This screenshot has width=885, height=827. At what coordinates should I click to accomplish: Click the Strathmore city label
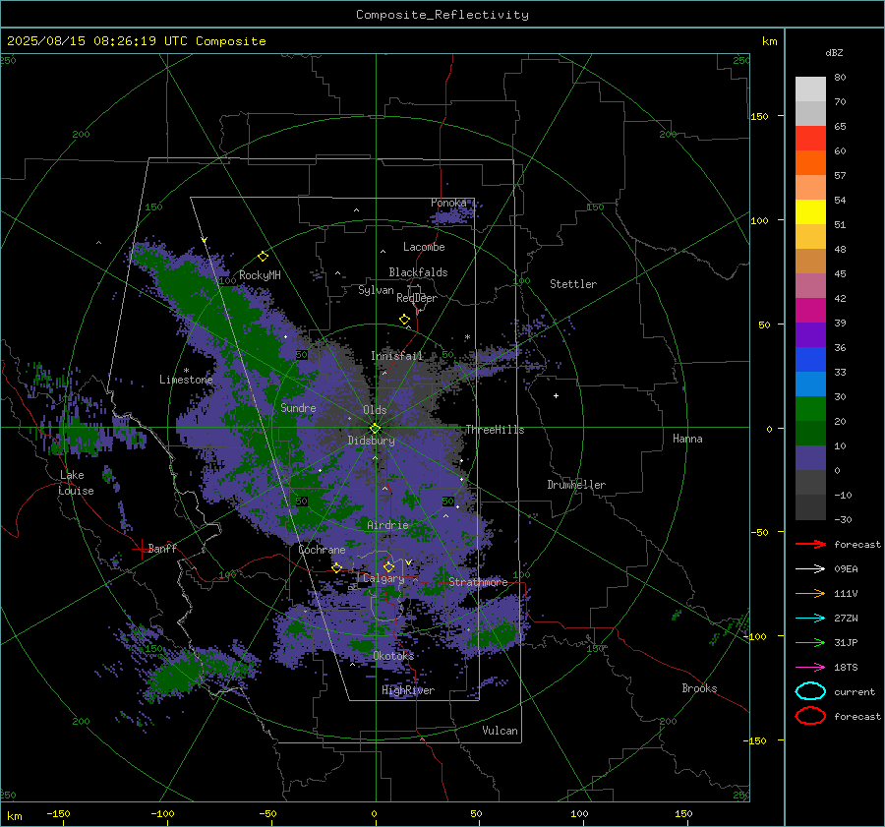click(478, 582)
